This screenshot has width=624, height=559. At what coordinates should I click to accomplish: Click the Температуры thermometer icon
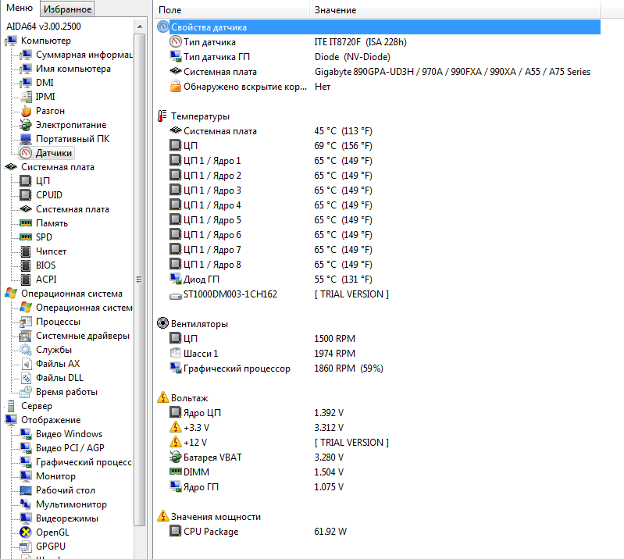pyautogui.click(x=162, y=116)
